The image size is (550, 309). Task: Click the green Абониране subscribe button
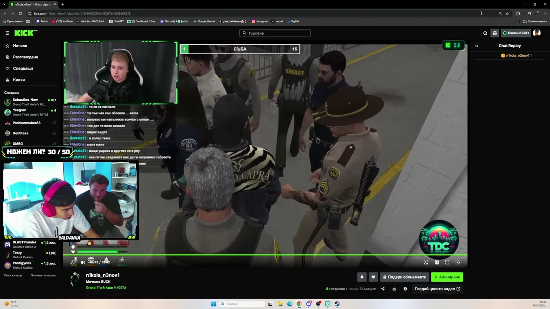click(x=447, y=277)
